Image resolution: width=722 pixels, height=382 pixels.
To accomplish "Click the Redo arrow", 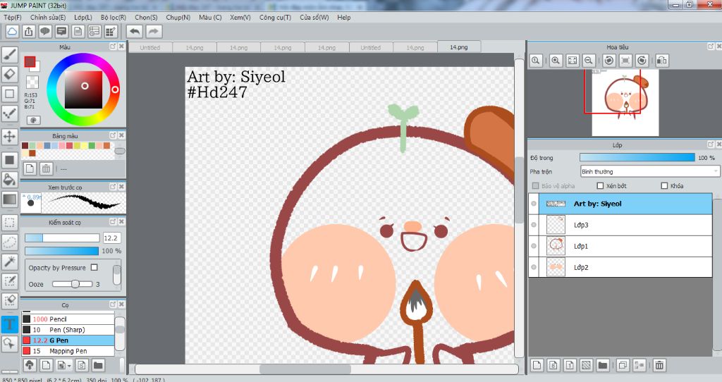I will coord(154,31).
